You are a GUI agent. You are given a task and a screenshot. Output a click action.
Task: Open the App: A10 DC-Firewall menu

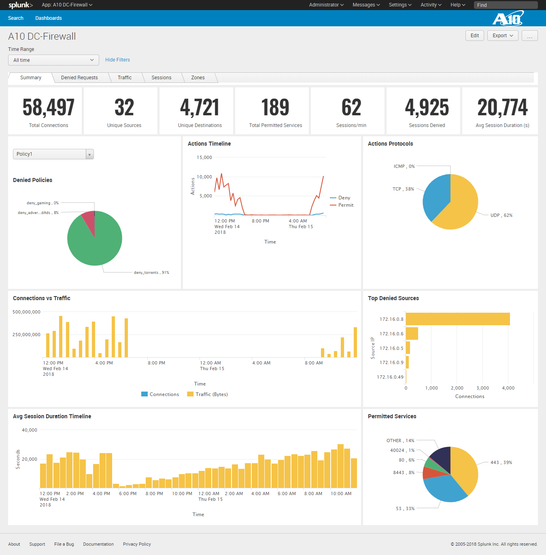pyautogui.click(x=67, y=5)
